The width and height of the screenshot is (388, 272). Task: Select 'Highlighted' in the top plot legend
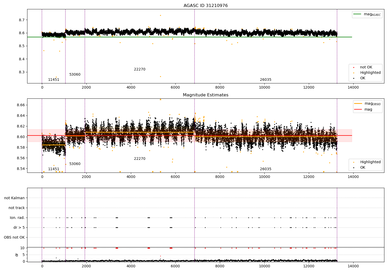[370, 73]
